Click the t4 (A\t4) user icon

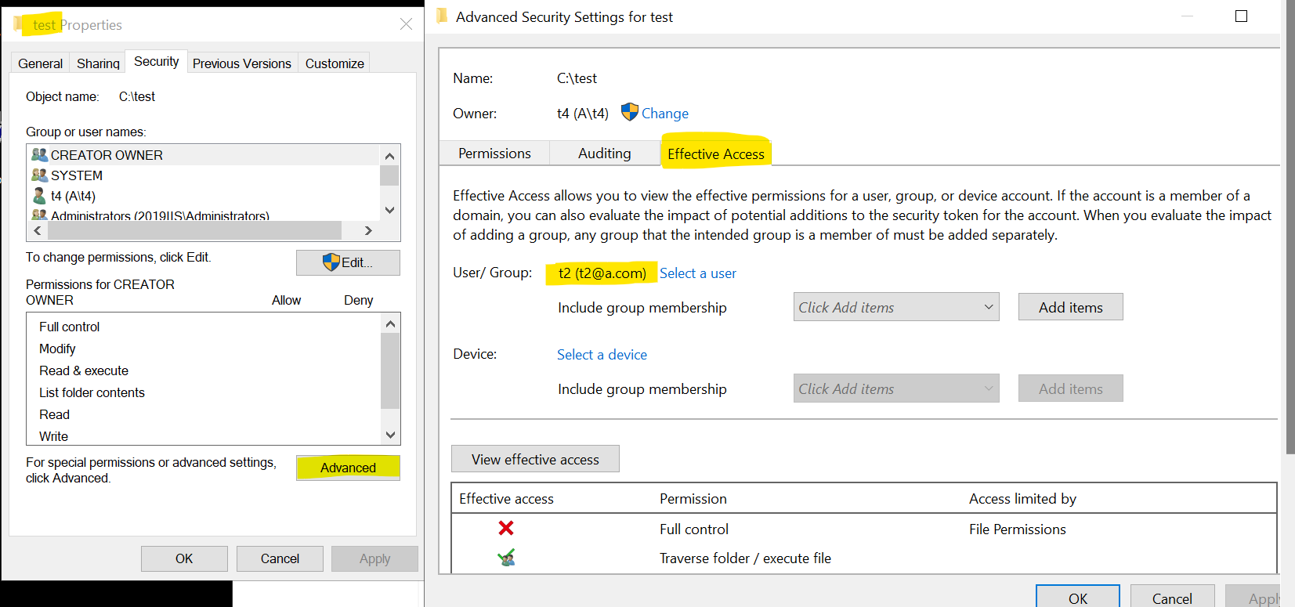tap(39, 196)
